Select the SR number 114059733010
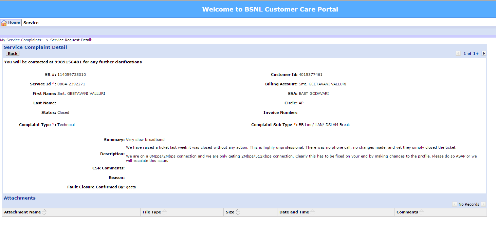496x228 pixels. [72, 75]
